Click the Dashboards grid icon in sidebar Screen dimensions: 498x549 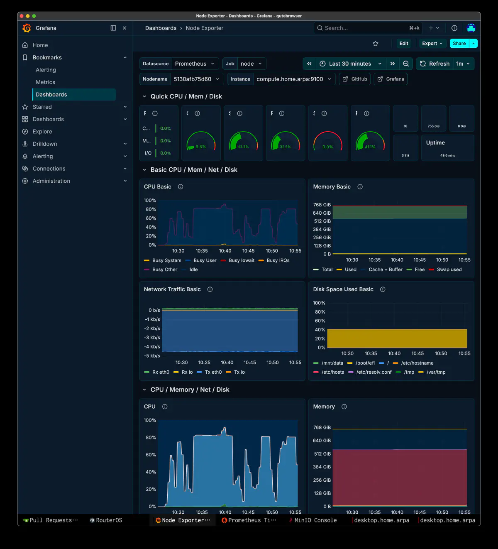click(x=25, y=119)
